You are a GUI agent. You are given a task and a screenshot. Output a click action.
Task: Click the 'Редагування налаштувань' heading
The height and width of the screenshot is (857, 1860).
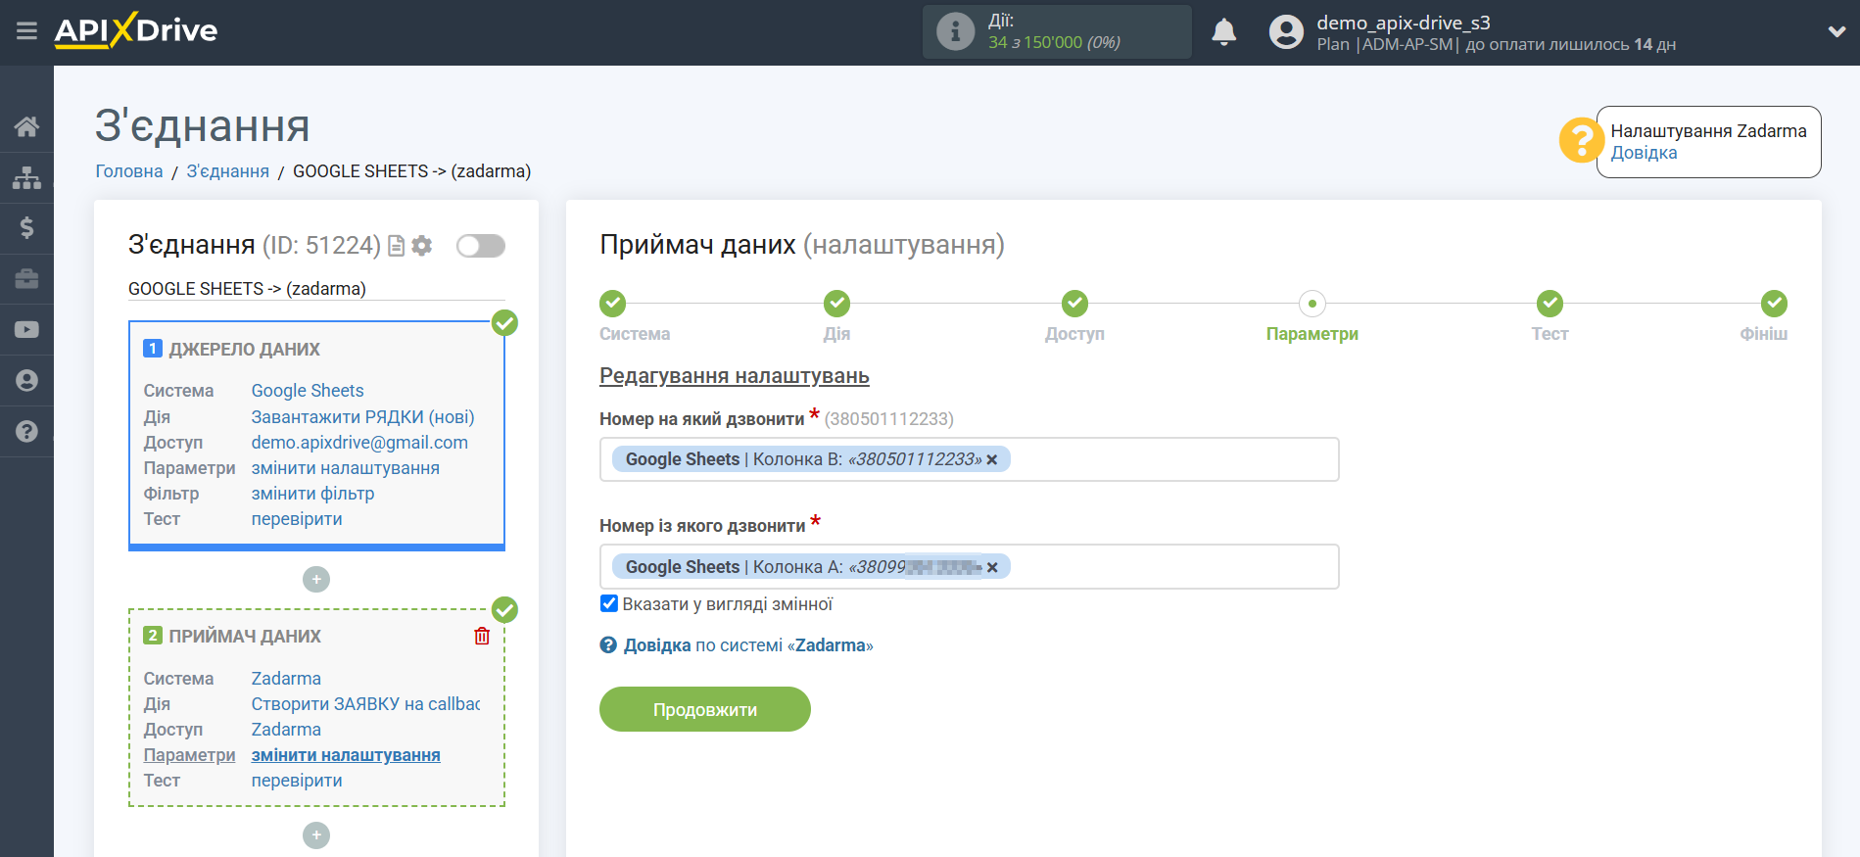pyautogui.click(x=735, y=376)
